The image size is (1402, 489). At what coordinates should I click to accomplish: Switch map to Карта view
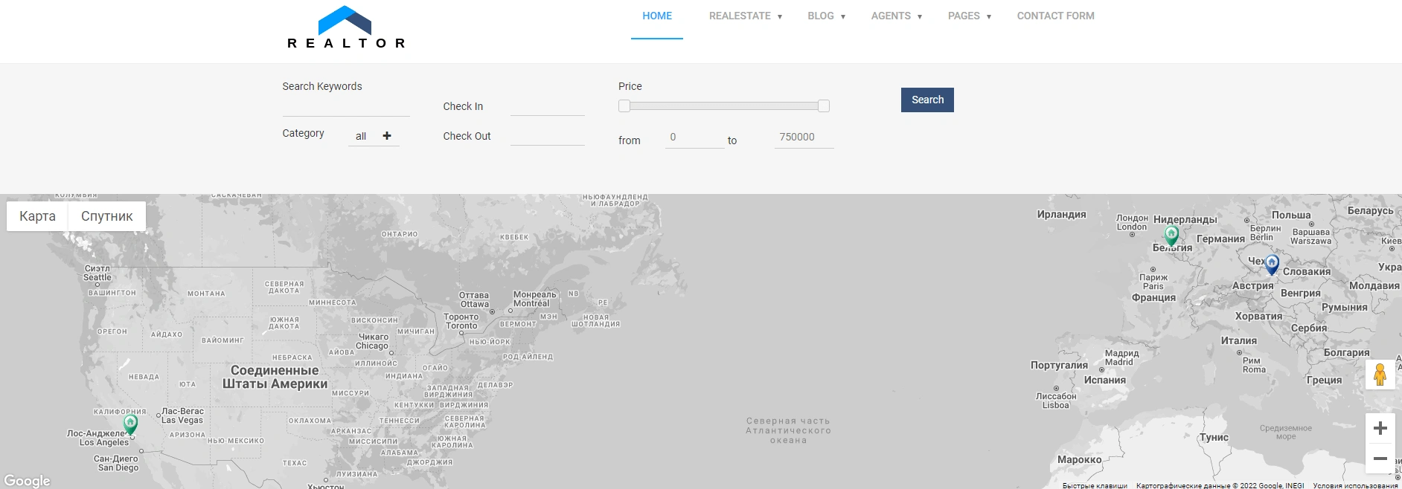click(37, 216)
